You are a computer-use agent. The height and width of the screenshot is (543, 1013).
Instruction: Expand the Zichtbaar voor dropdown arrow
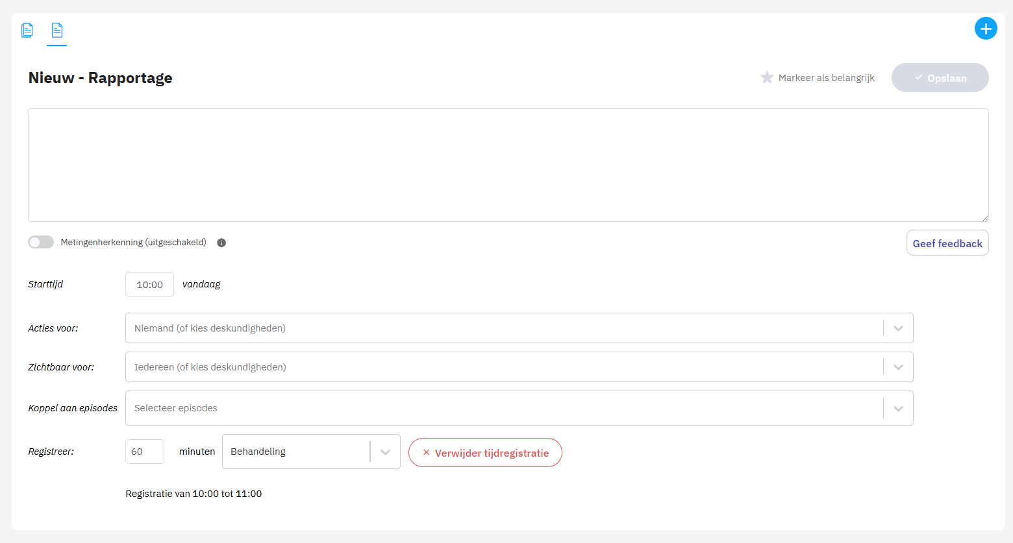[898, 367]
